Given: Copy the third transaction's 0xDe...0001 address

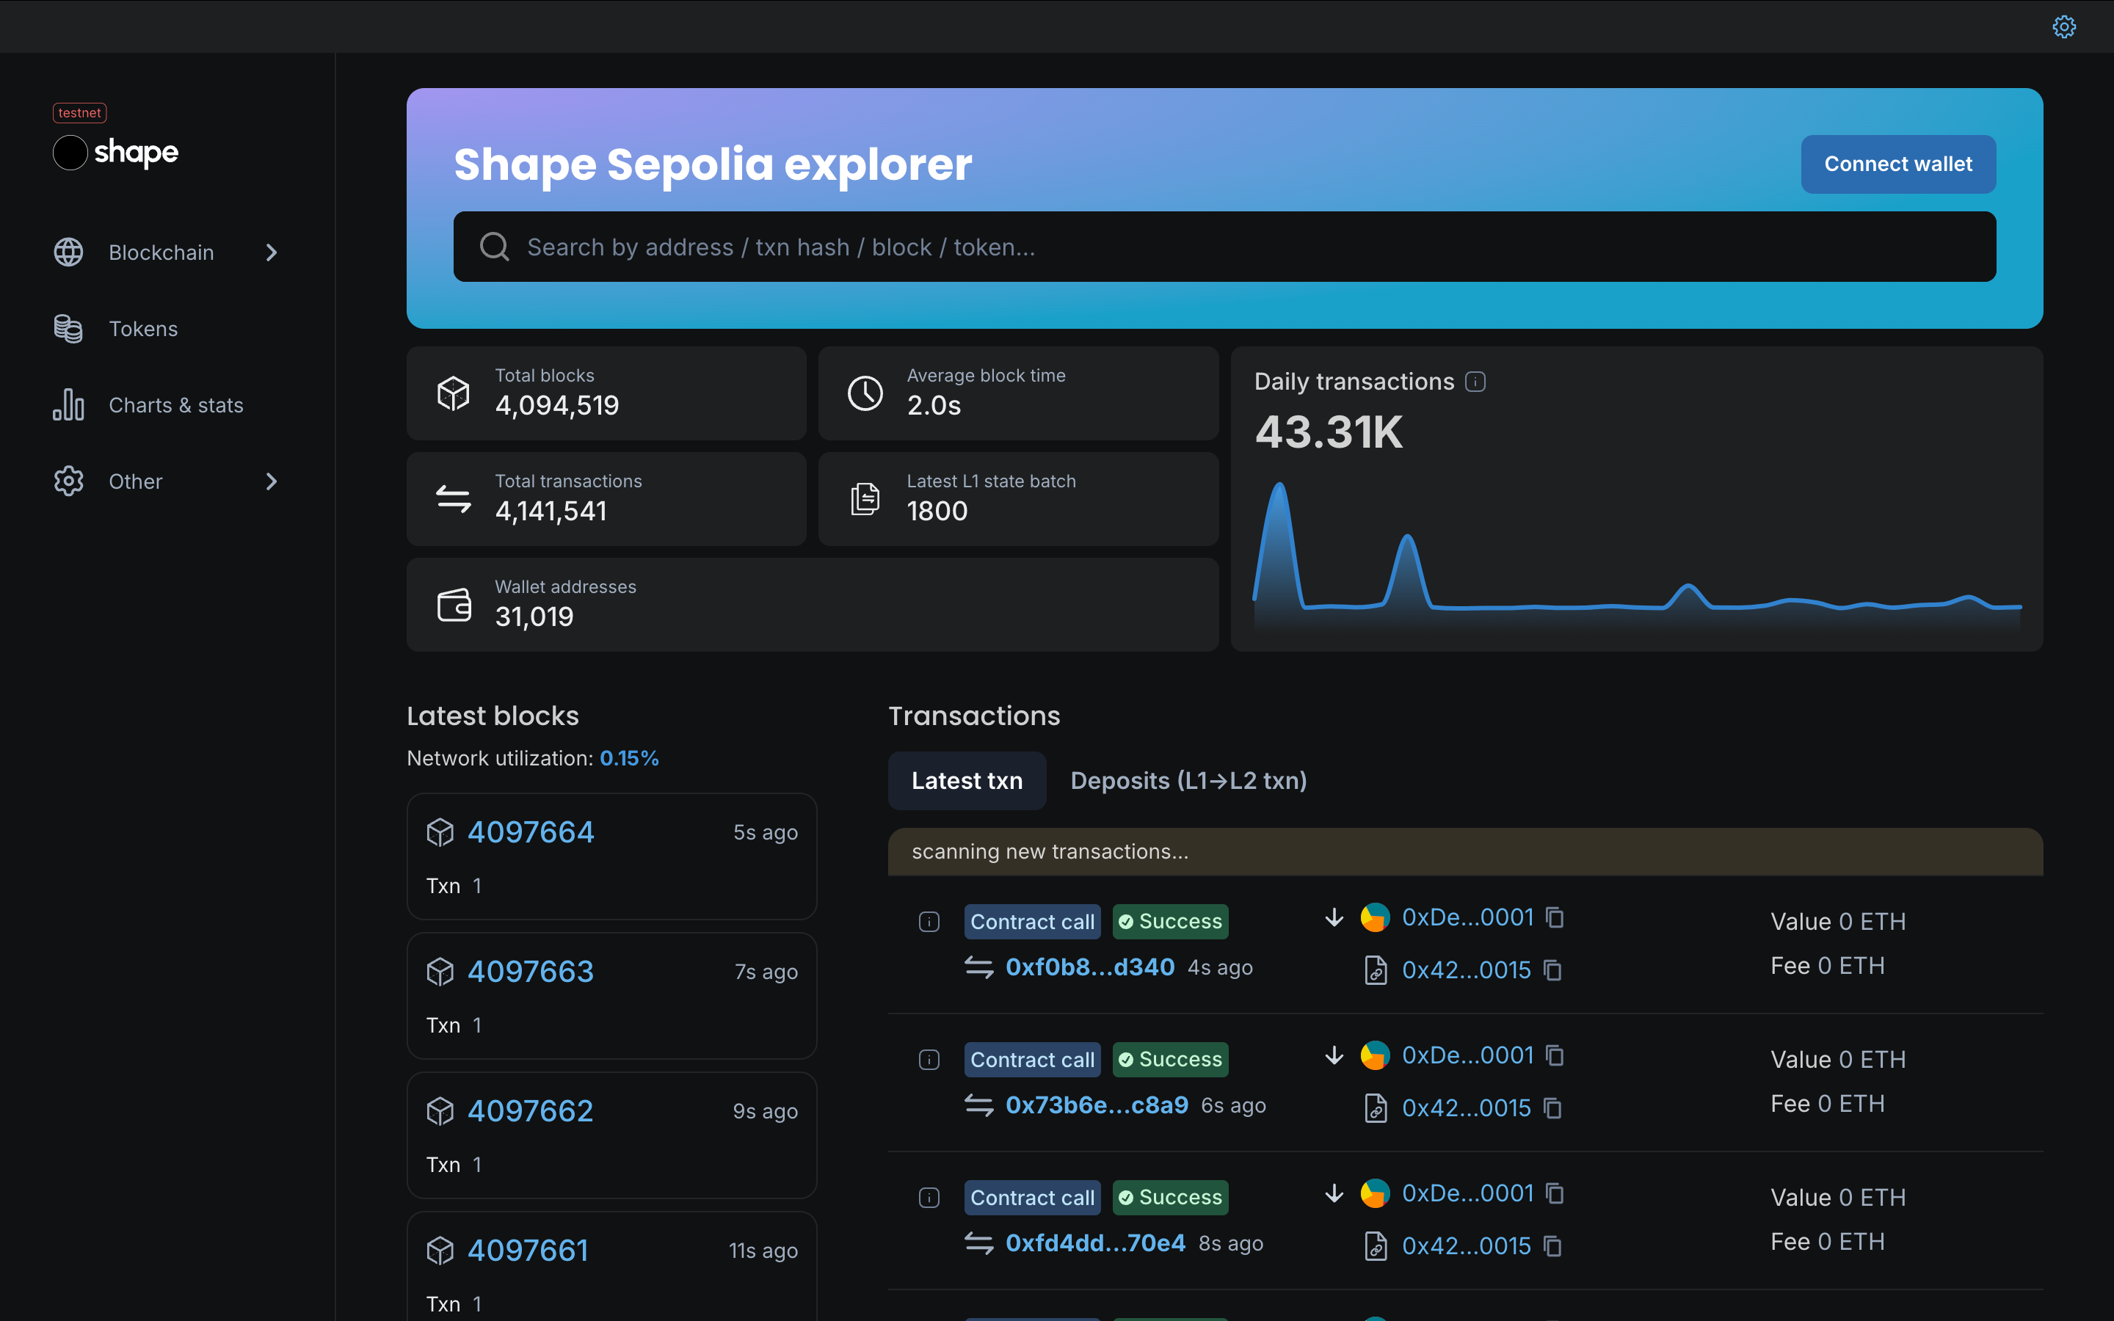Looking at the screenshot, I should pos(1555,1193).
